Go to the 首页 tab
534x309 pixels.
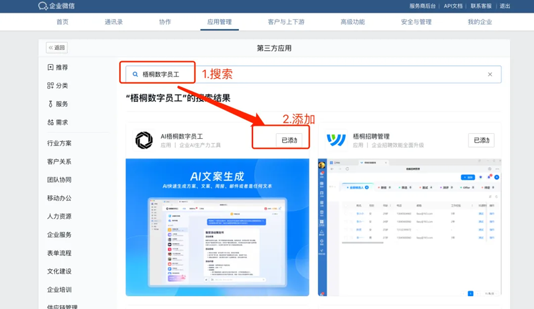[62, 22]
